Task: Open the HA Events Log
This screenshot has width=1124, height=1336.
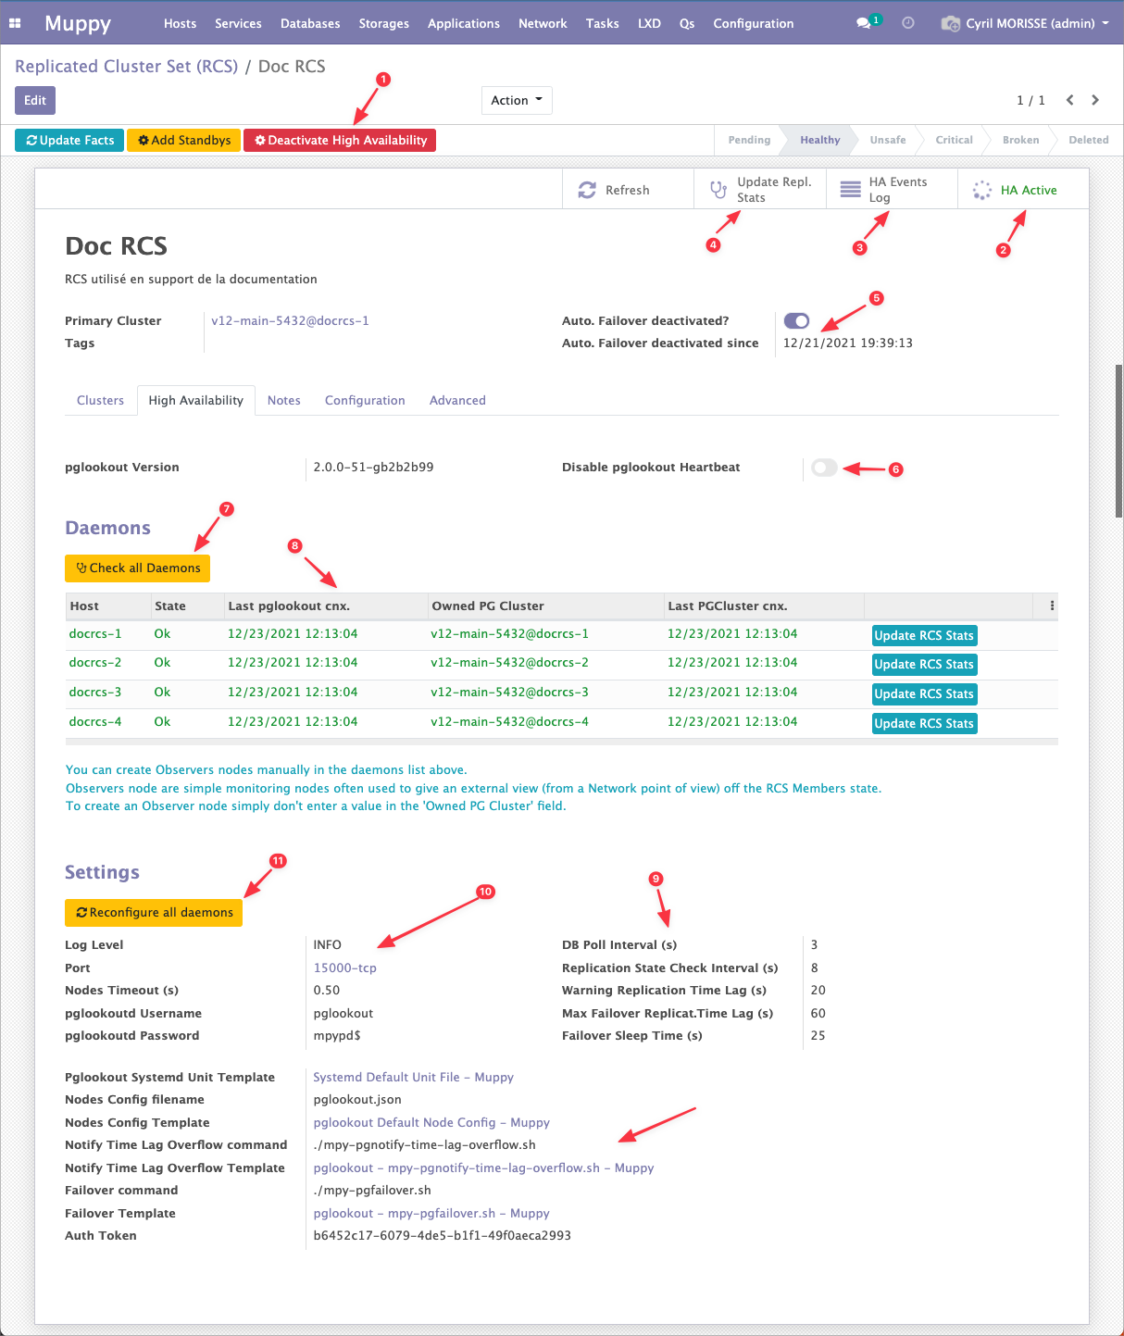Action: click(884, 190)
